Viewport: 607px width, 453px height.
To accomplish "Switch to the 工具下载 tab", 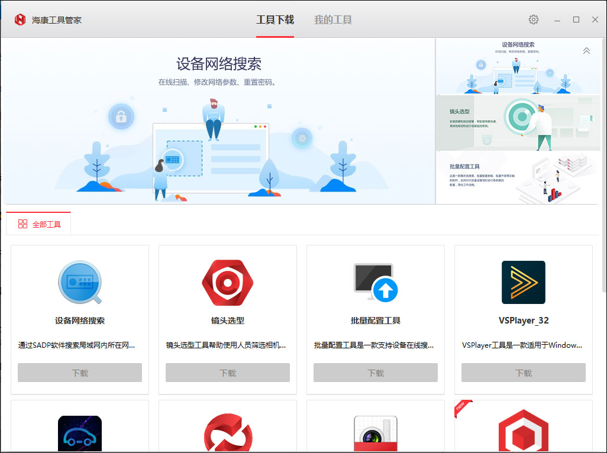I will coord(275,20).
